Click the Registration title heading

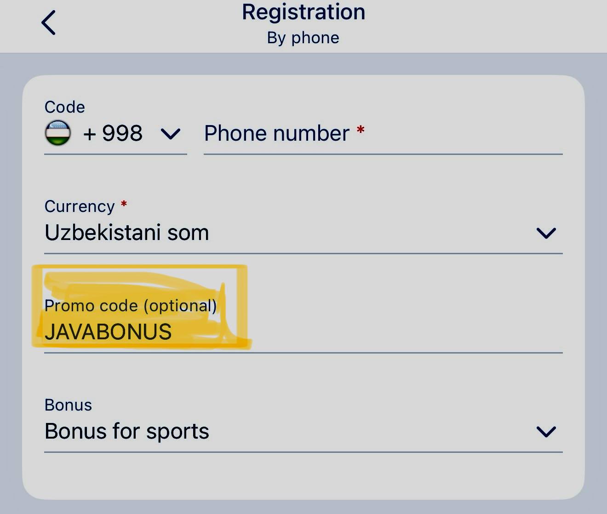303,11
